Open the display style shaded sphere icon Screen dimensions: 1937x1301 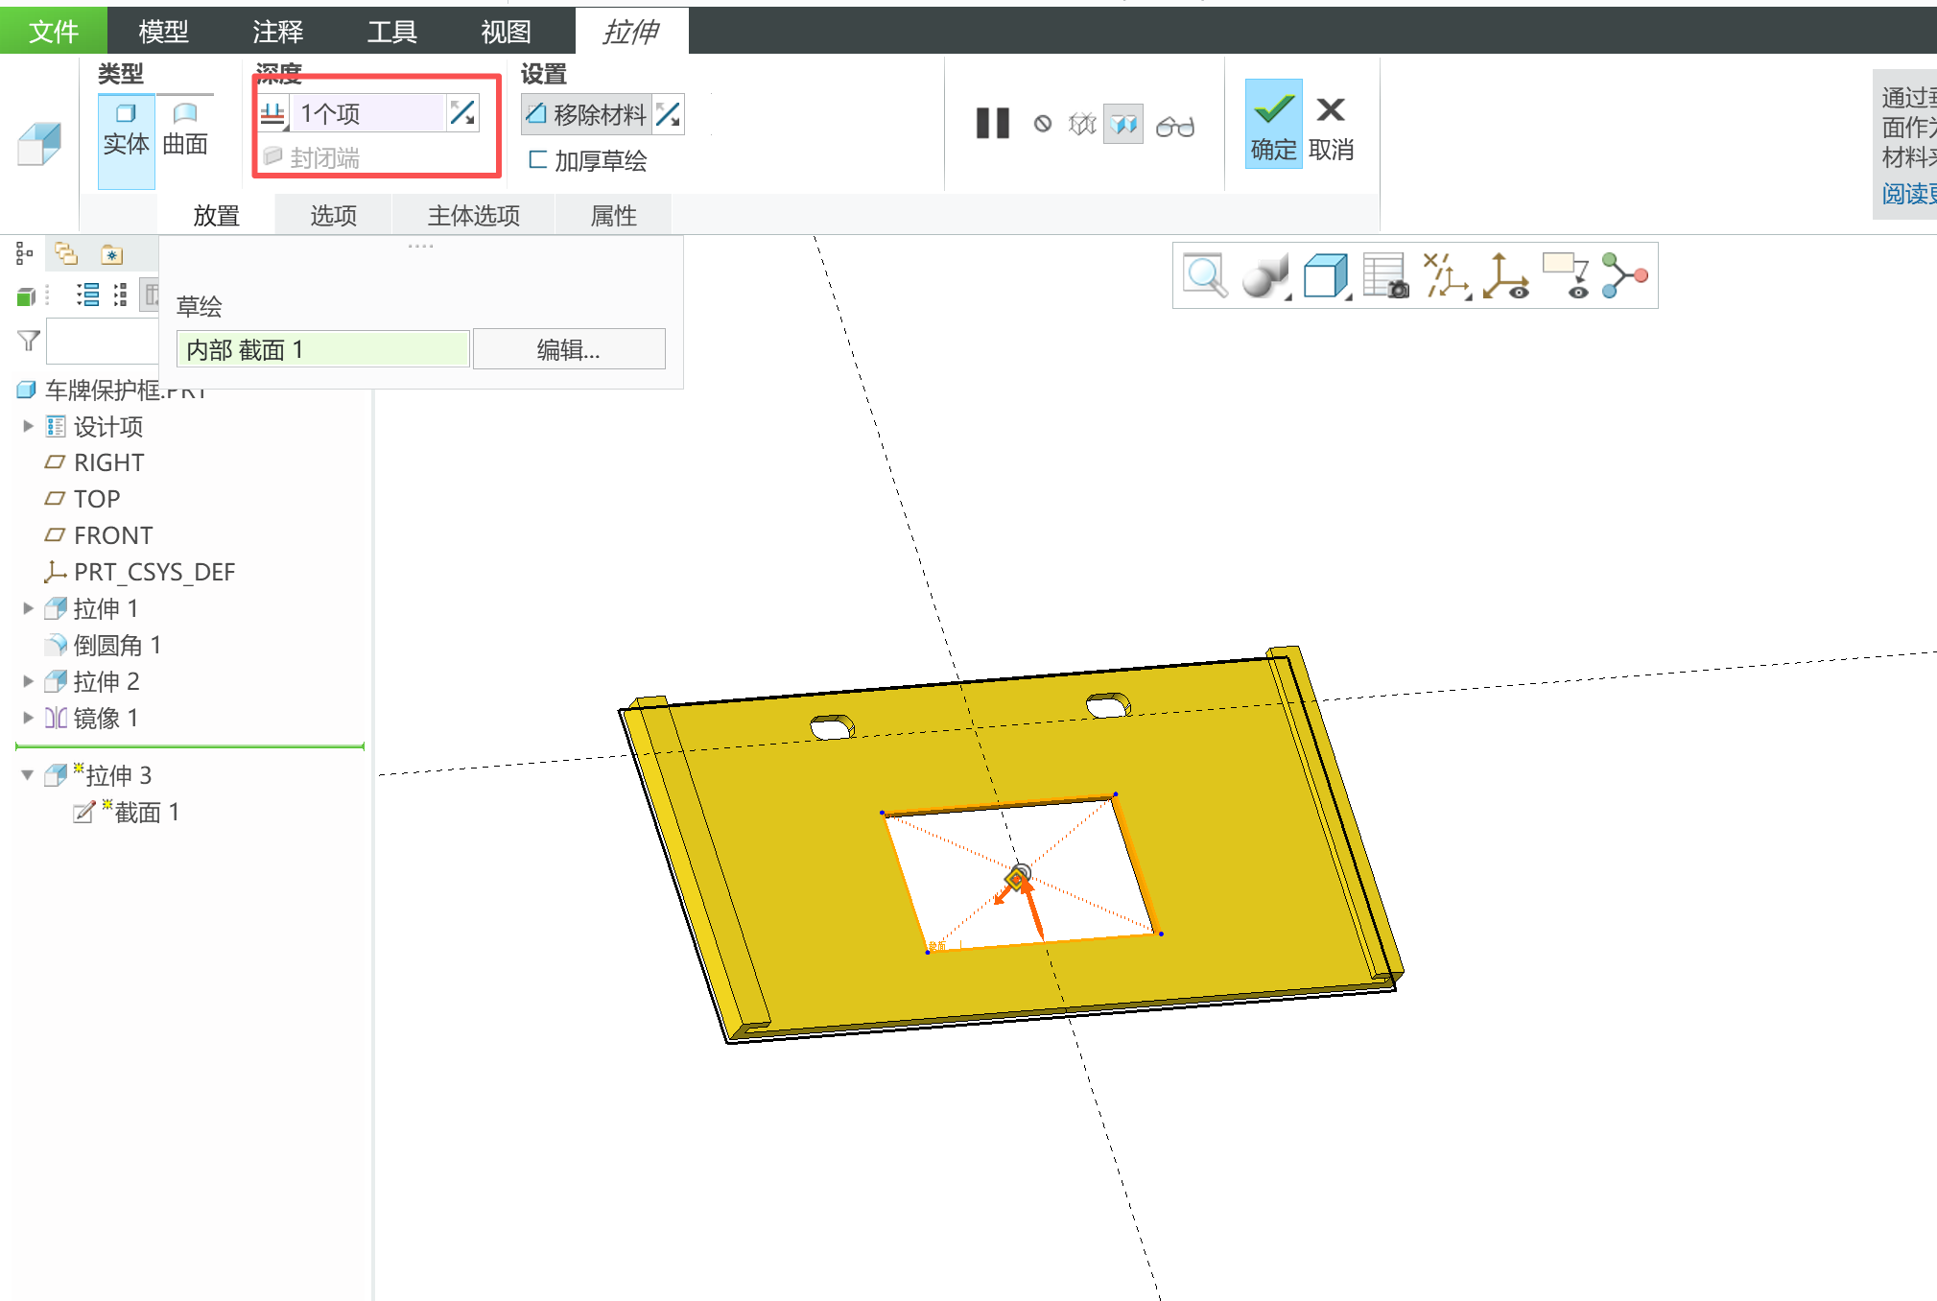(1264, 276)
